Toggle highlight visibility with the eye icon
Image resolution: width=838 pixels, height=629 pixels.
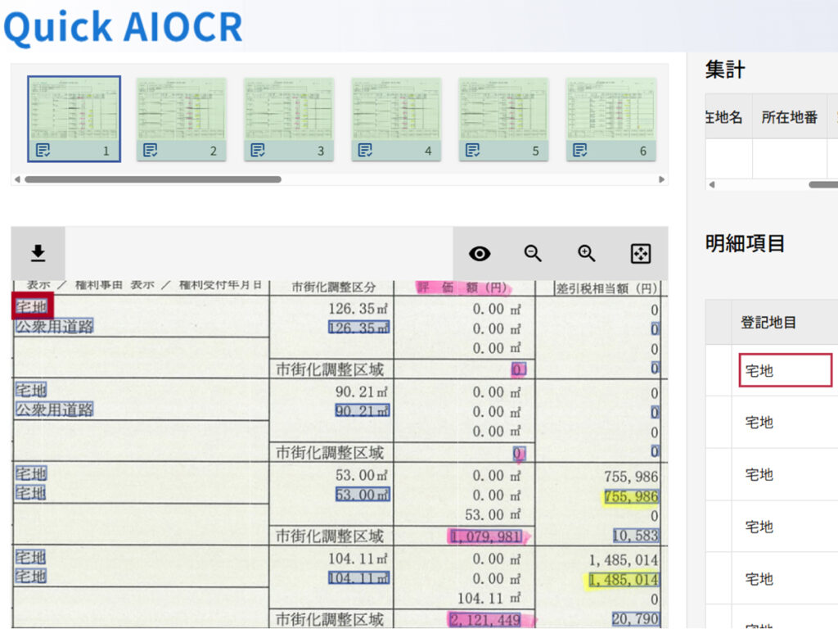[x=480, y=254]
